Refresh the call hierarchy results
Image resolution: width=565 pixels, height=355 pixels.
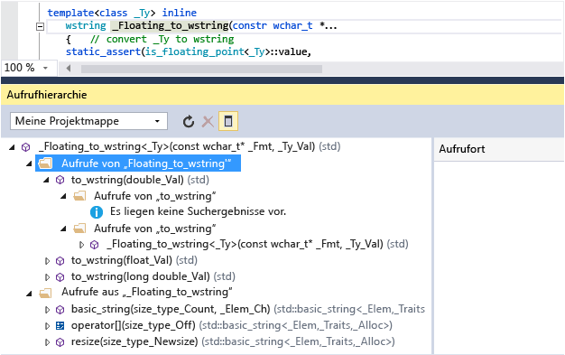(188, 122)
